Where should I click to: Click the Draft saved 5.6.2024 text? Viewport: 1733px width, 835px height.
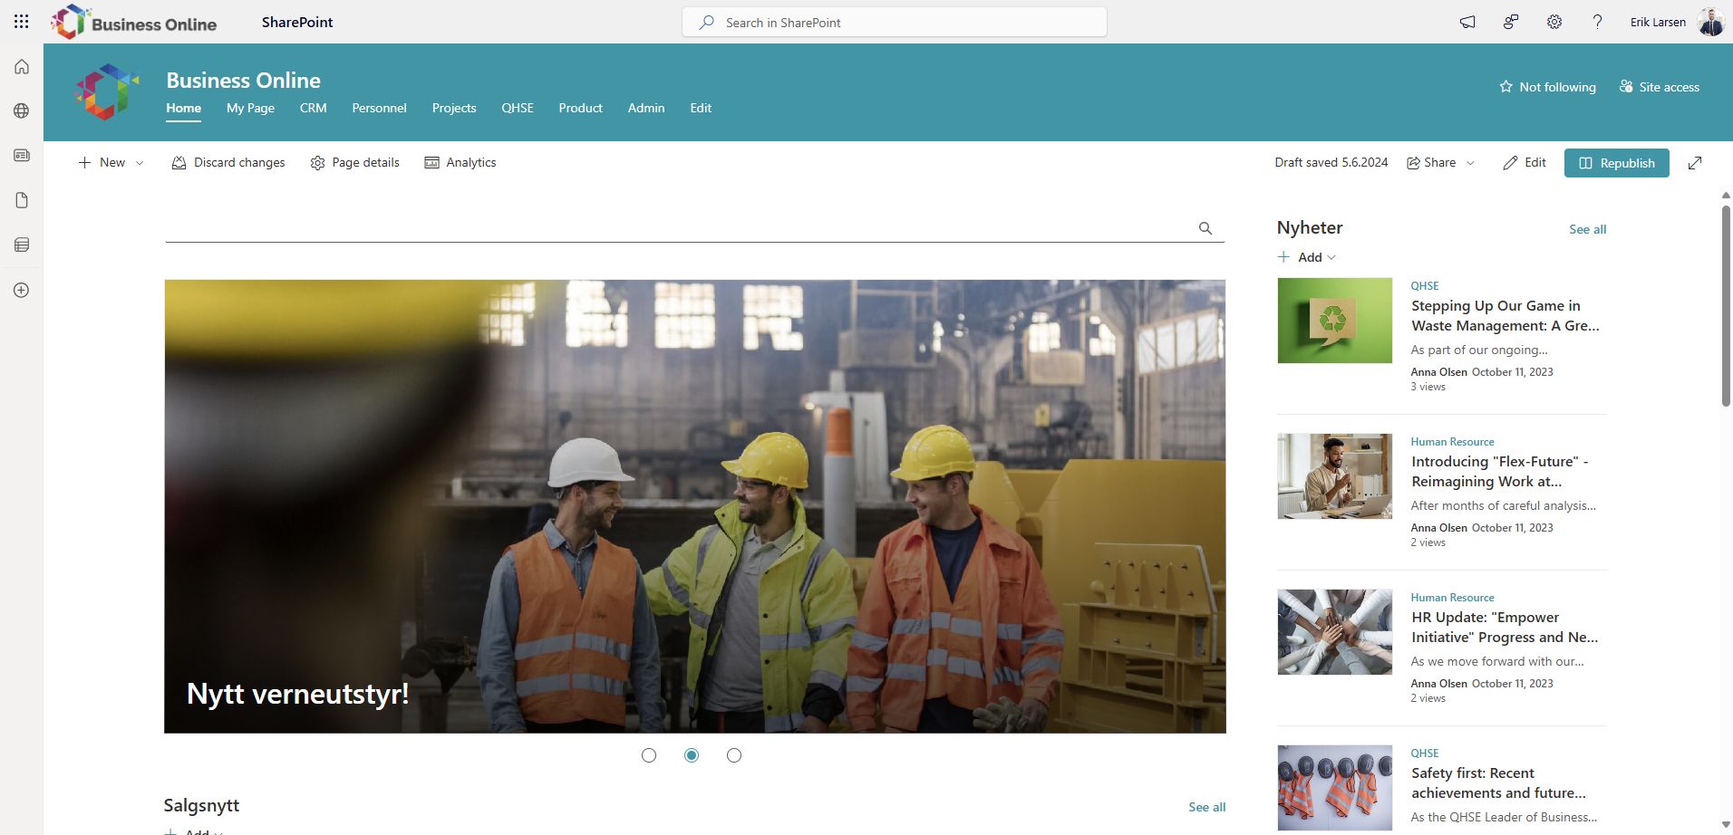[x=1331, y=163]
